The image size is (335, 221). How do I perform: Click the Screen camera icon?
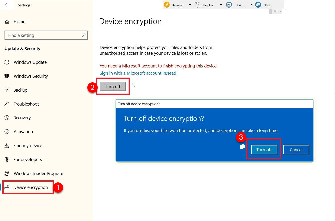pos(229,5)
